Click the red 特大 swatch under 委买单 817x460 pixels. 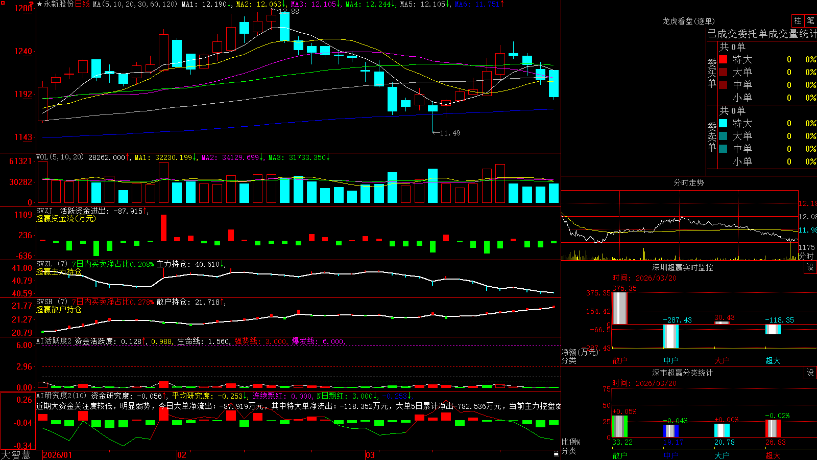pyautogui.click(x=723, y=59)
